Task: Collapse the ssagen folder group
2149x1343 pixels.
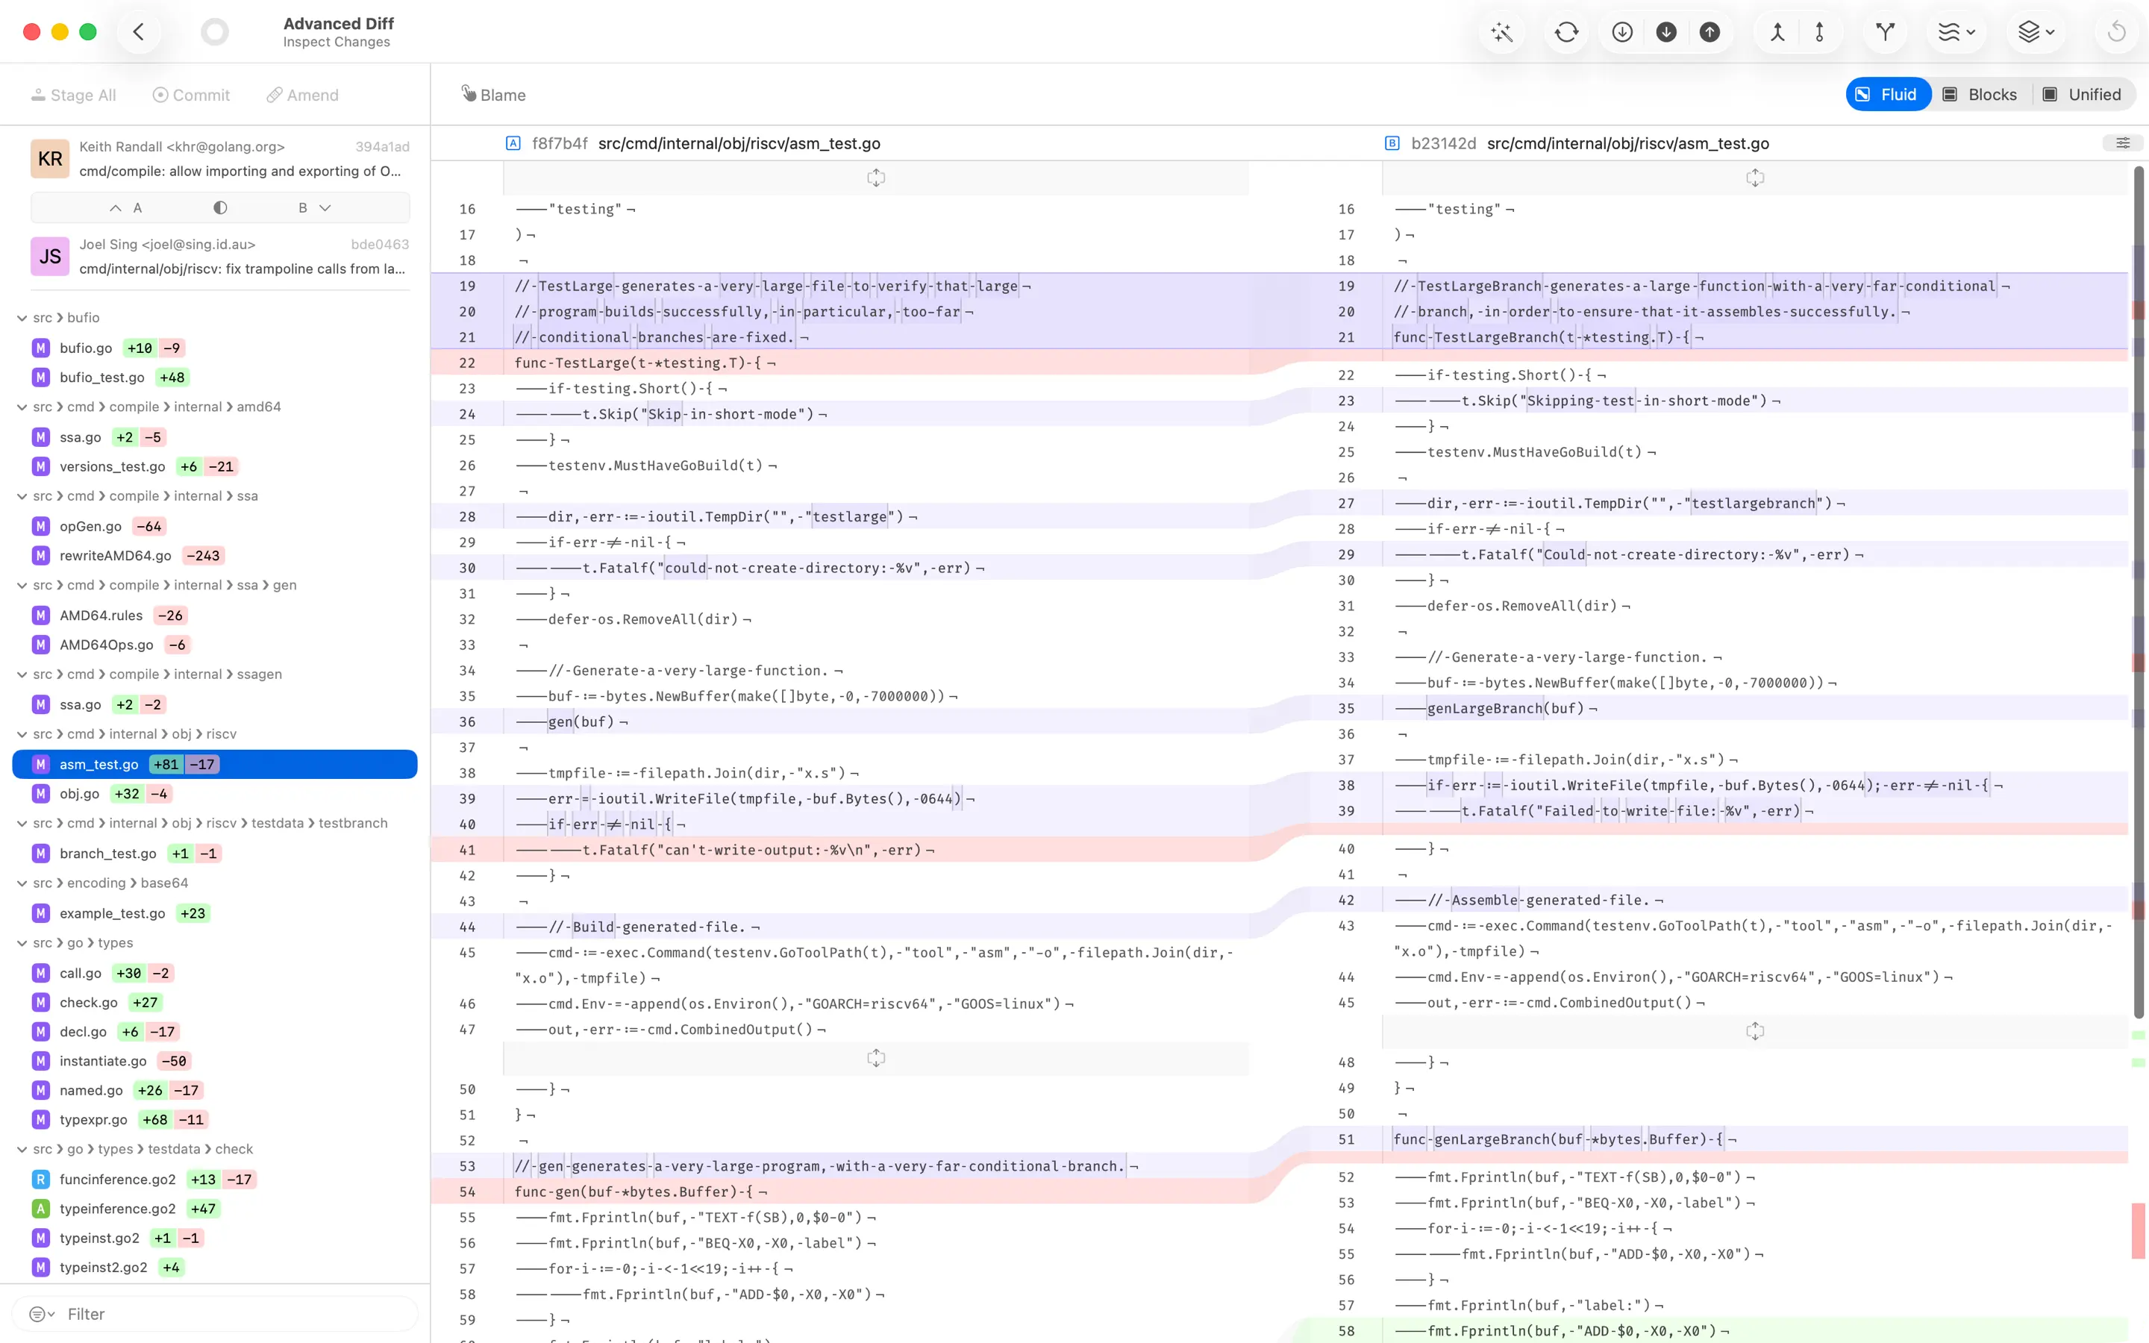Action: (x=22, y=674)
